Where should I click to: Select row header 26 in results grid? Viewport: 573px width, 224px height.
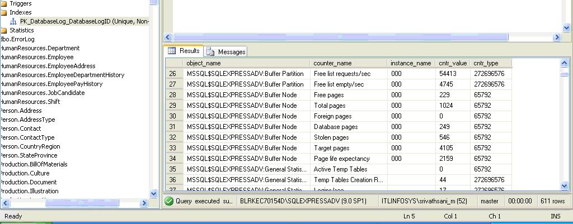coord(174,74)
